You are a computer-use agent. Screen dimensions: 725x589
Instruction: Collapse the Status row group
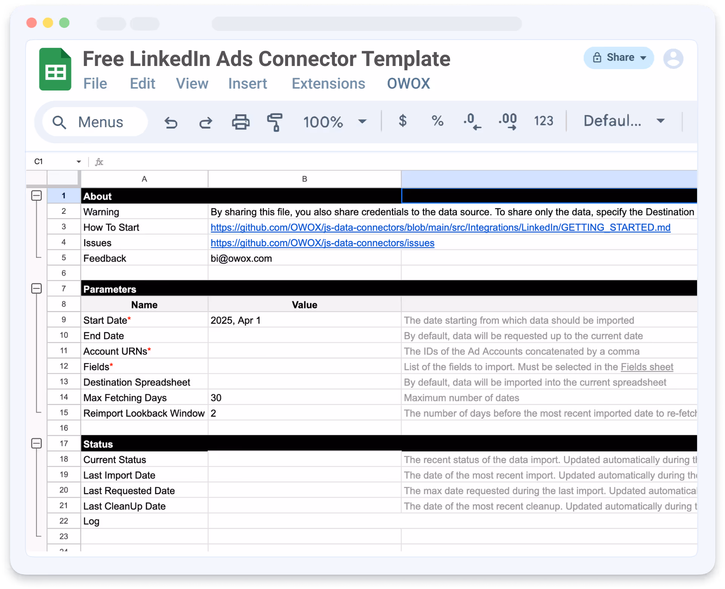pyautogui.click(x=36, y=443)
